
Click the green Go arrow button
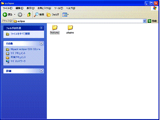(x=149, y=21)
